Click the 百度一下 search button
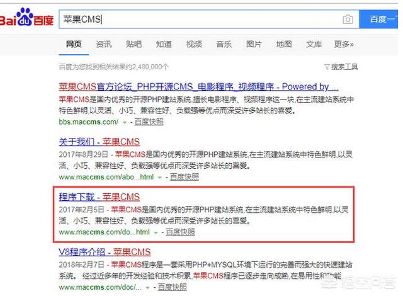Viewport: 403px width, 296px height. tap(382, 20)
